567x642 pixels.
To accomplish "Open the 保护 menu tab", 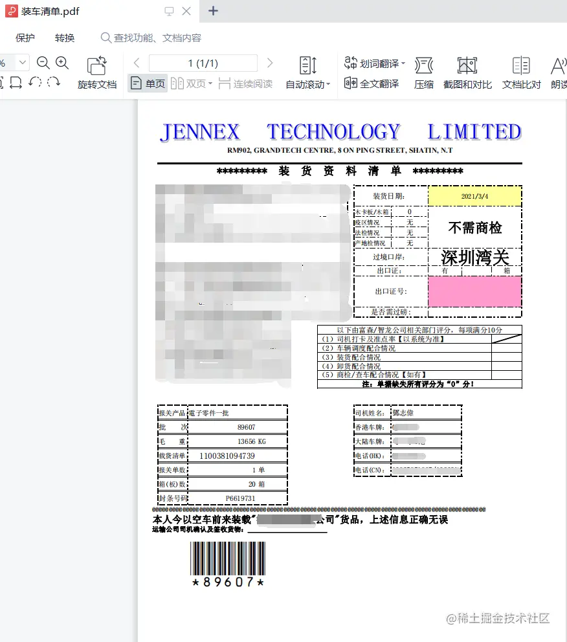I will (25, 38).
